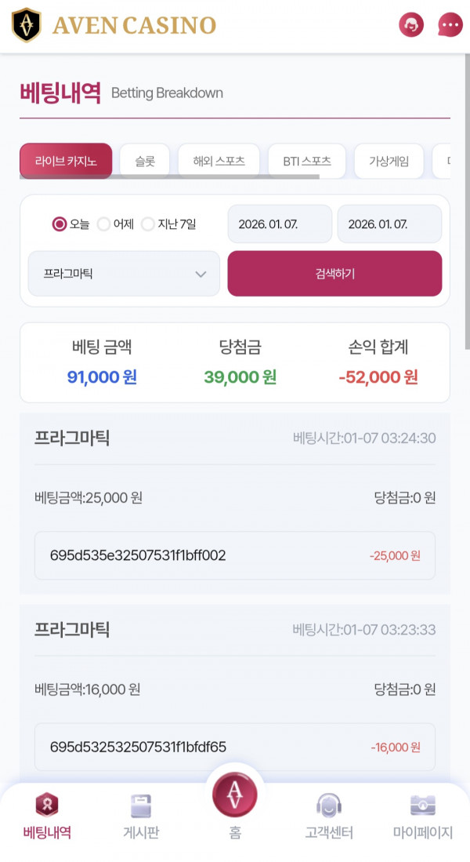Open the AVEN CASINO logo

[114, 24]
